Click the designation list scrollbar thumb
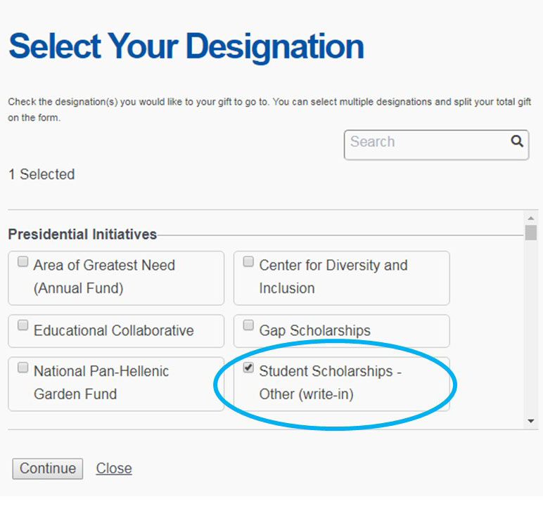The image size is (543, 506). [x=530, y=233]
